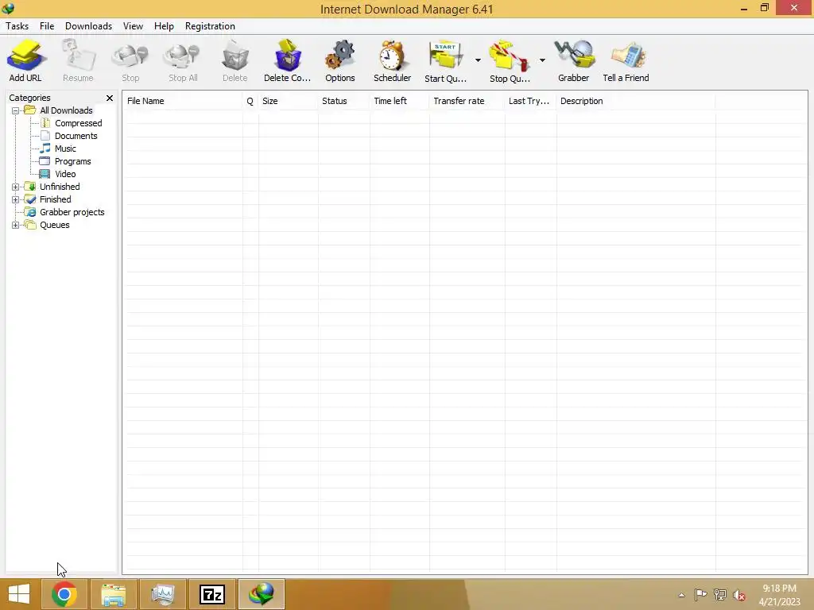Image resolution: width=814 pixels, height=610 pixels.
Task: Show hidden system tray icons
Action: point(681,595)
